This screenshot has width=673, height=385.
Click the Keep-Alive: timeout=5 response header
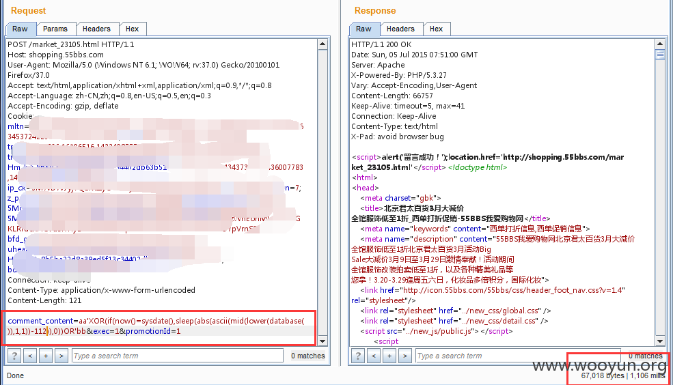(408, 106)
